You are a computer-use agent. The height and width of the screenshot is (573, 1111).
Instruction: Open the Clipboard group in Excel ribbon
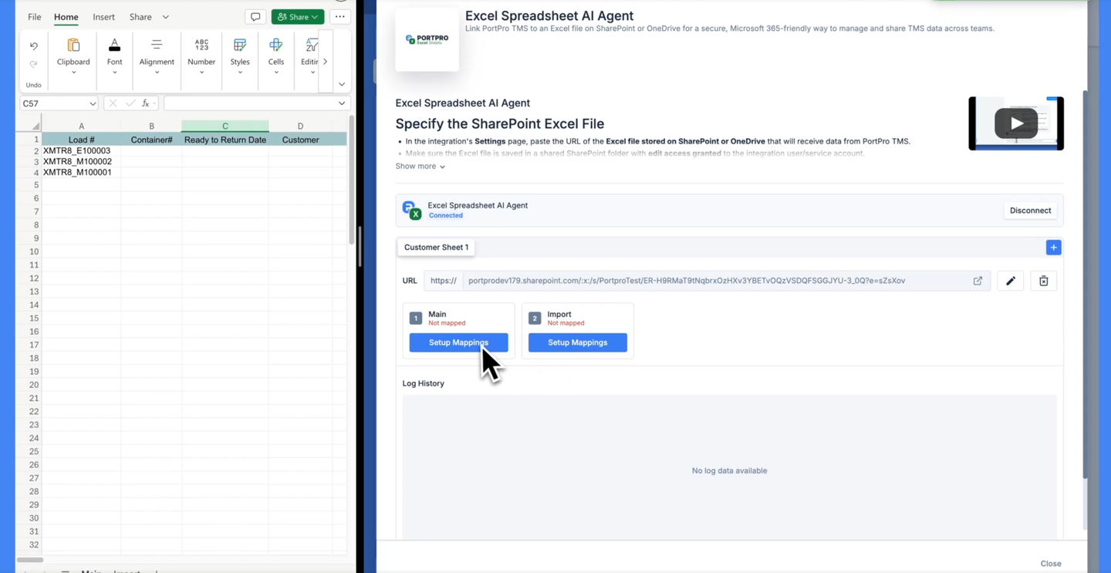pyautogui.click(x=73, y=56)
